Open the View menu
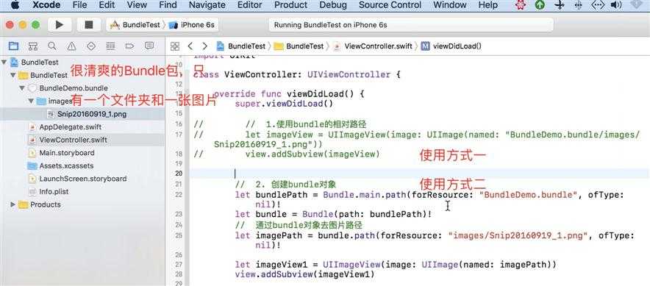The height and width of the screenshot is (286, 650). (137, 5)
